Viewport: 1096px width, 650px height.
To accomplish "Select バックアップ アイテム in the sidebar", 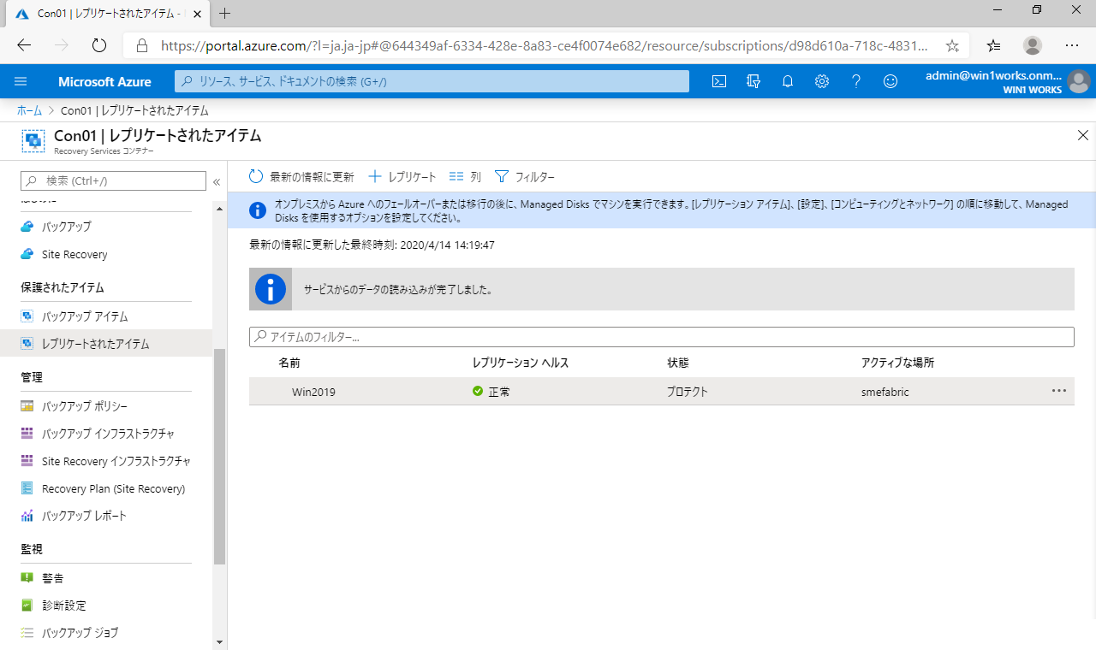I will coord(85,316).
